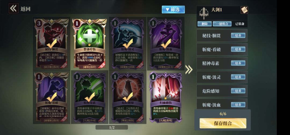Open the 筛选 filter dropdown

(173, 9)
